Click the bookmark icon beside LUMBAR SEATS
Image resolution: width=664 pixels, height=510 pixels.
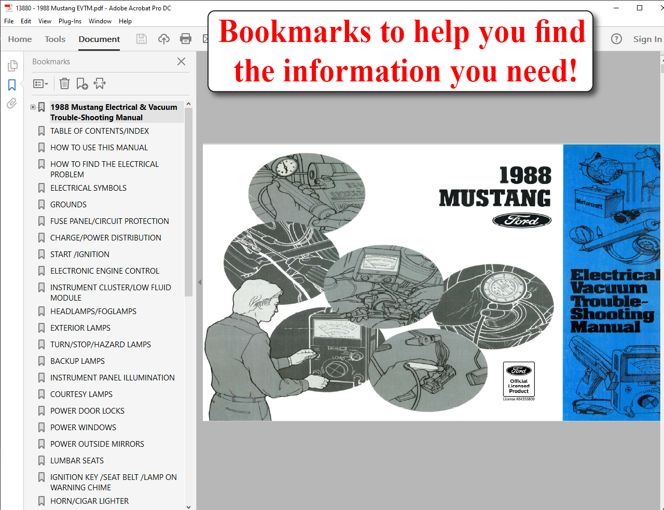click(41, 461)
